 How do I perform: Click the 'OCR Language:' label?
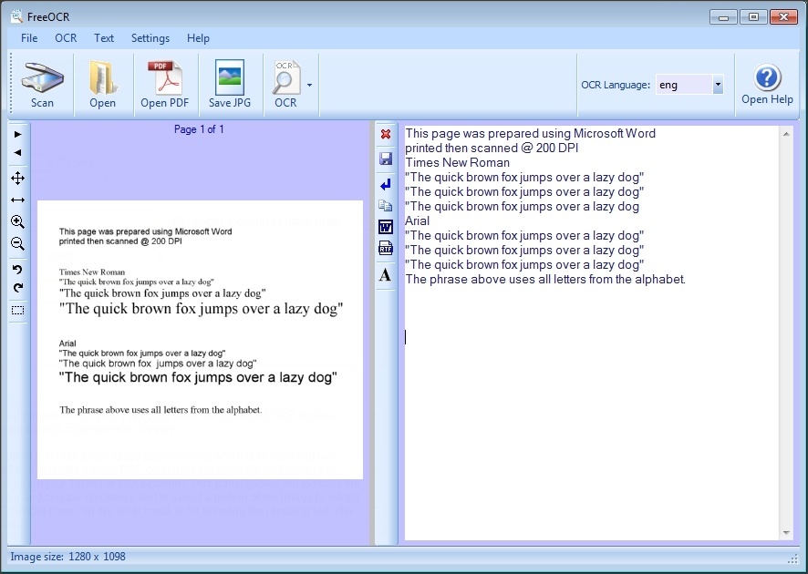pos(616,85)
